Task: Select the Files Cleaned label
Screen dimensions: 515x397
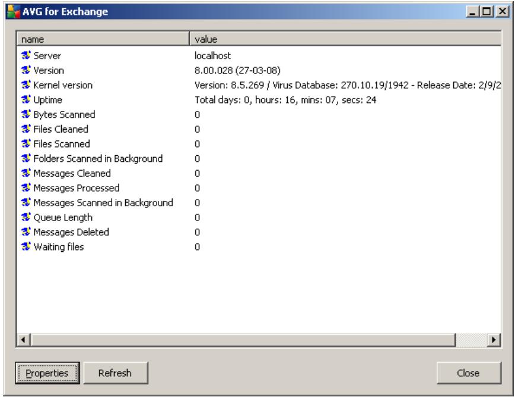Action: pos(61,129)
